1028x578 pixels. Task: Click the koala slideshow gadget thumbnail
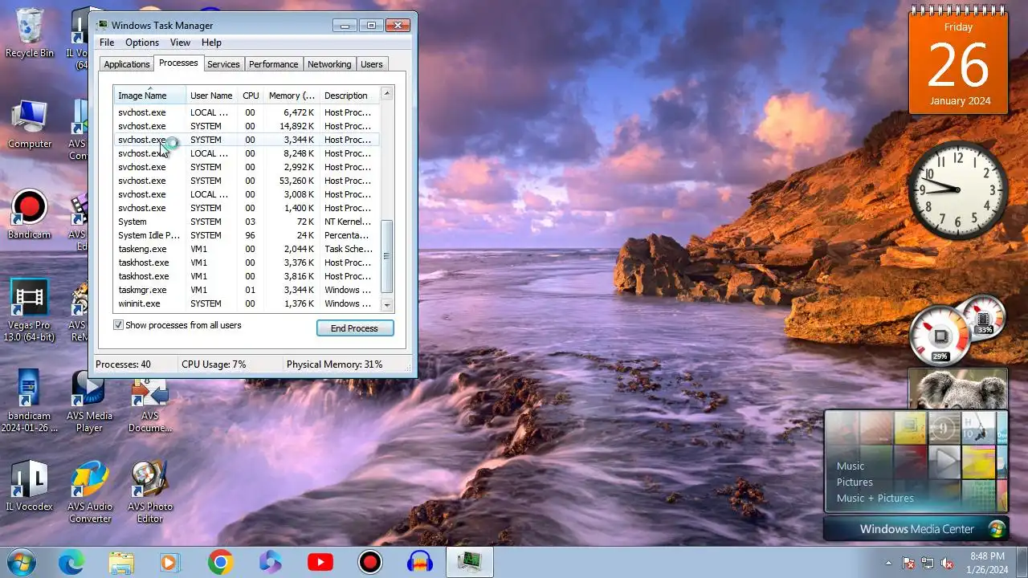[x=958, y=389]
